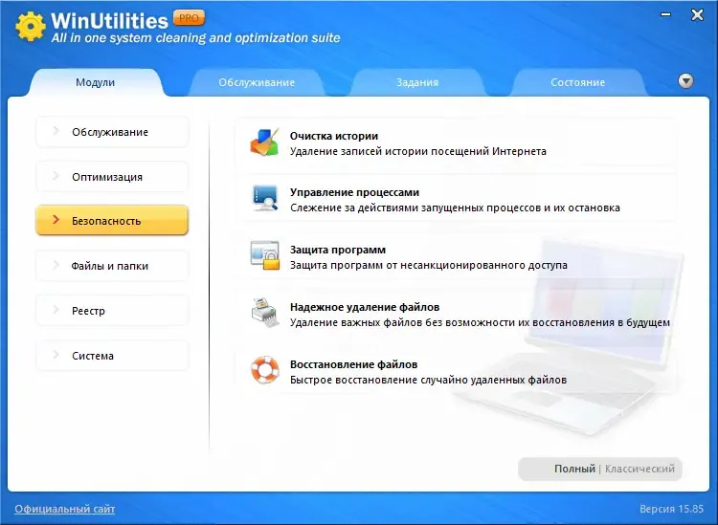Viewport: 718px width, 525px height.
Task: Launch the Очистка истории title
Action: 334,136
